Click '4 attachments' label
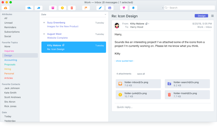 click(x=124, y=74)
